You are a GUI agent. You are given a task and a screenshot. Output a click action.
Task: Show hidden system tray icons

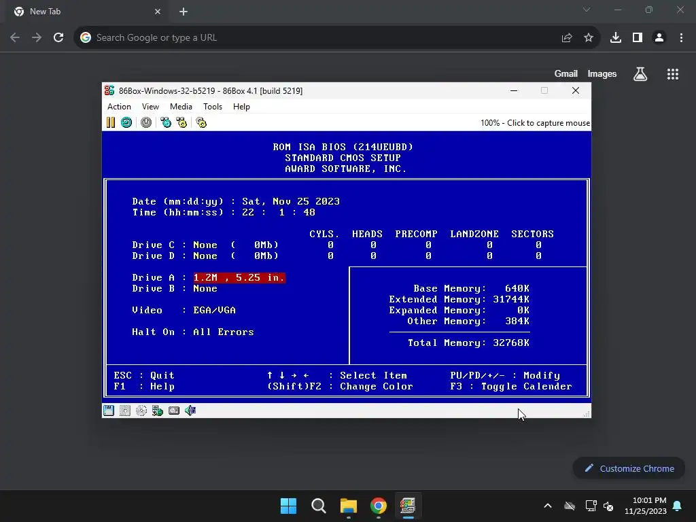(548, 506)
